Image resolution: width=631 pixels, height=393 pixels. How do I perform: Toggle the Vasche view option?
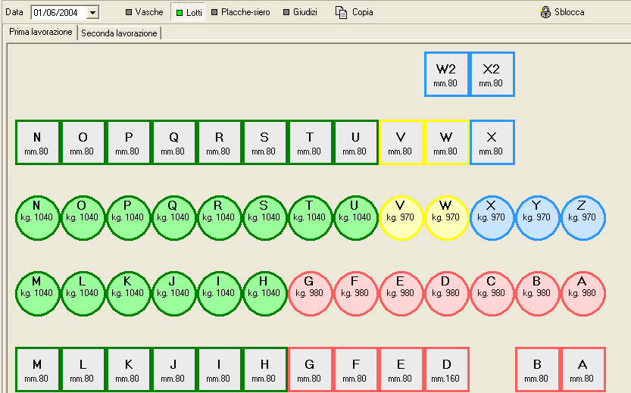144,12
